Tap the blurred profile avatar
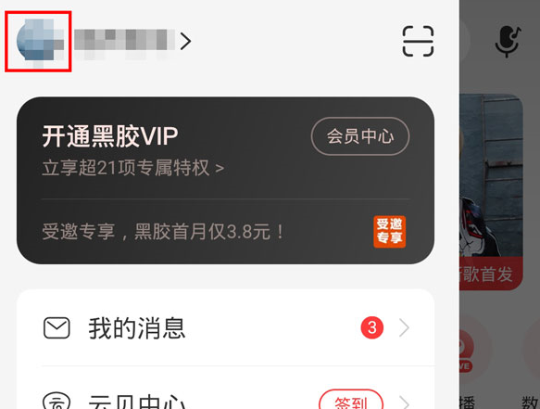 tap(40, 41)
